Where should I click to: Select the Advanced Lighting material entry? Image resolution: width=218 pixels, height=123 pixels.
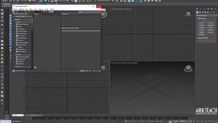24,57
